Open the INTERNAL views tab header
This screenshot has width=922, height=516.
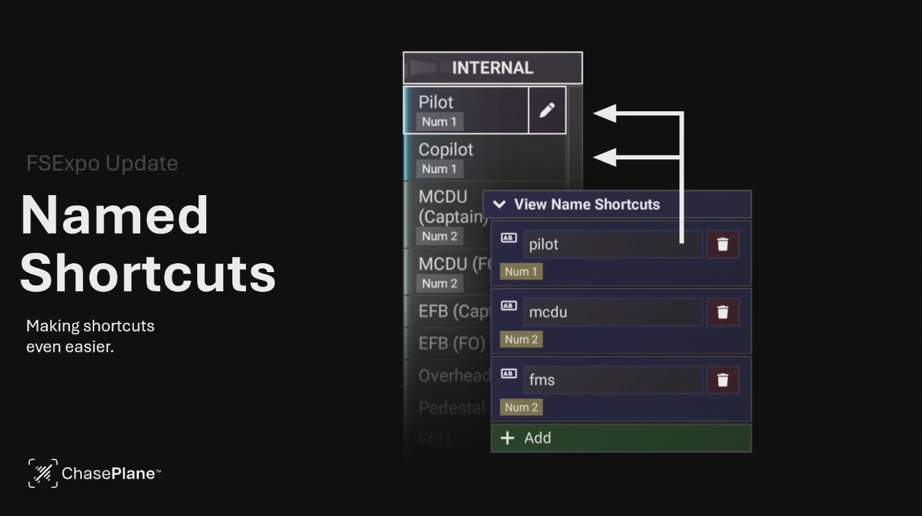coord(493,68)
